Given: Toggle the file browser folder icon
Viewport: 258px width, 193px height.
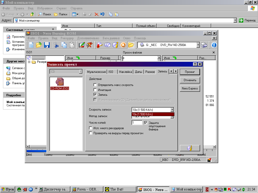Looking at the screenshot, I should pos(131,45).
